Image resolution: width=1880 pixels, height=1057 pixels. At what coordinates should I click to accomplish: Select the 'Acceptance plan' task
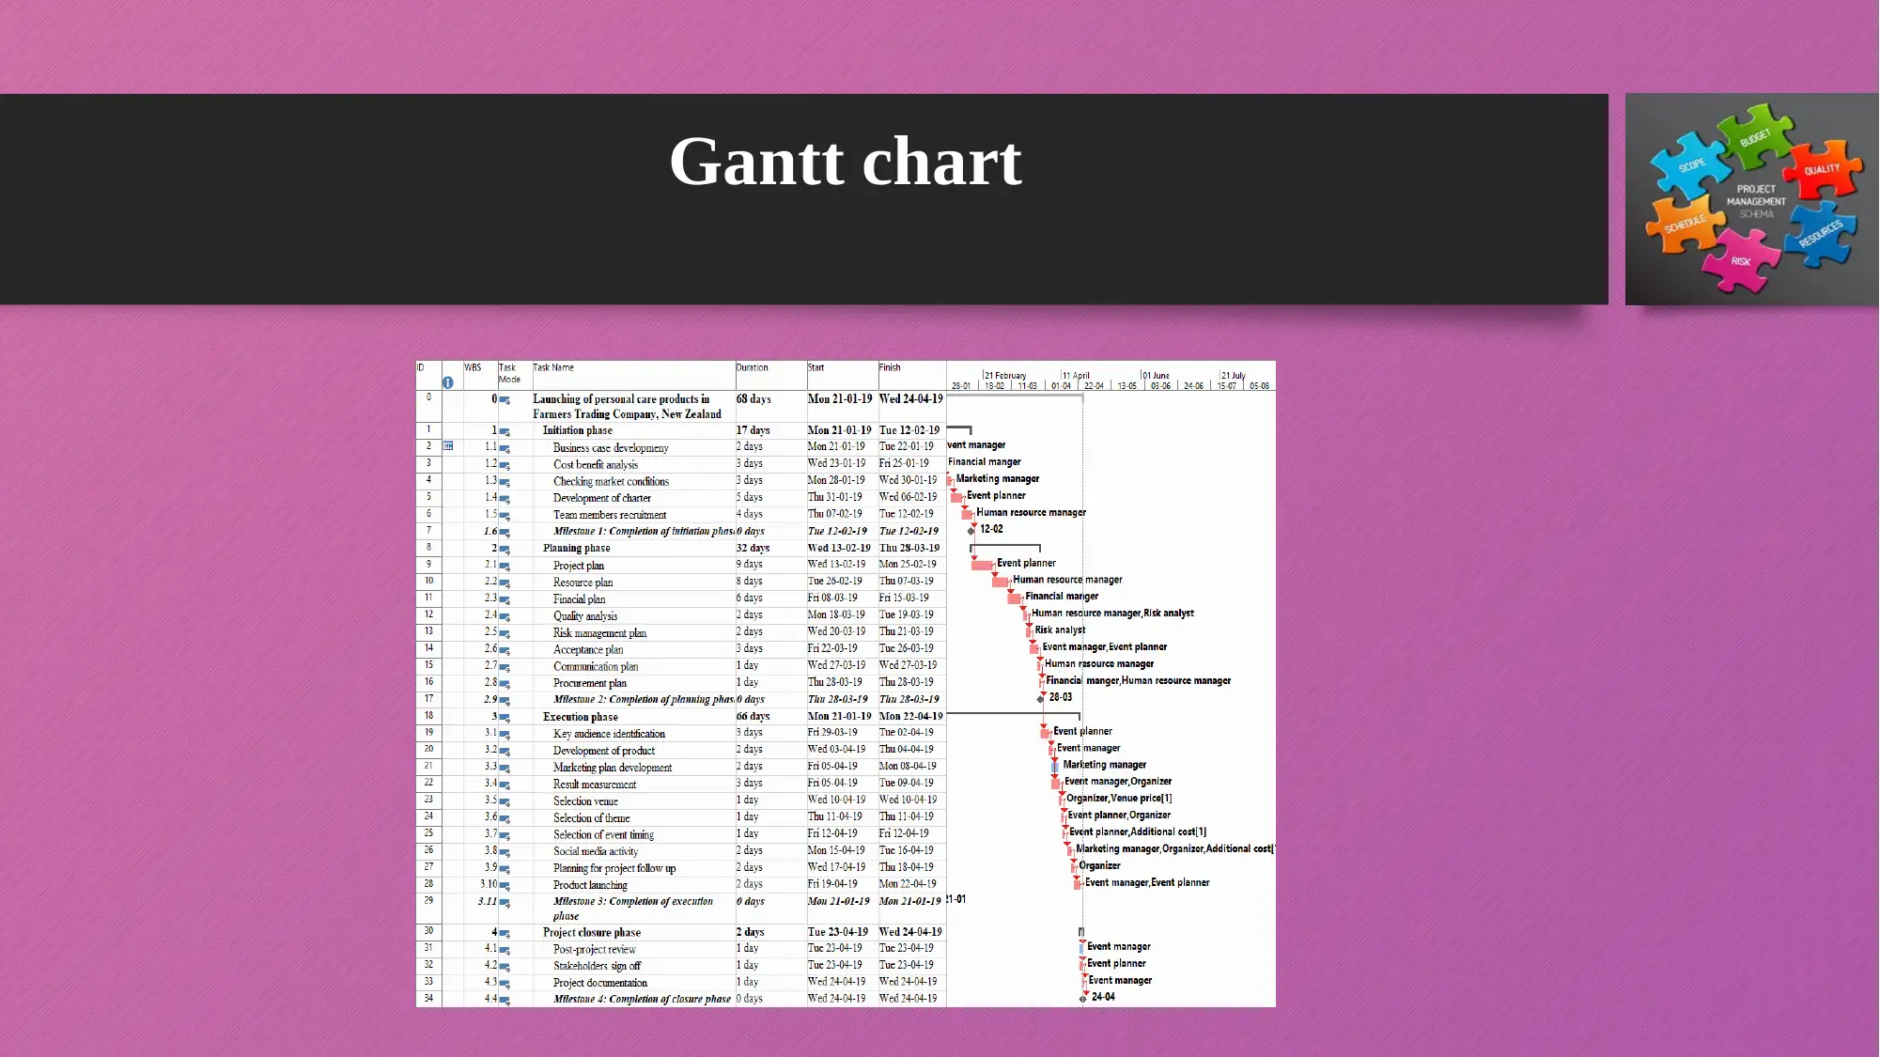587,650
